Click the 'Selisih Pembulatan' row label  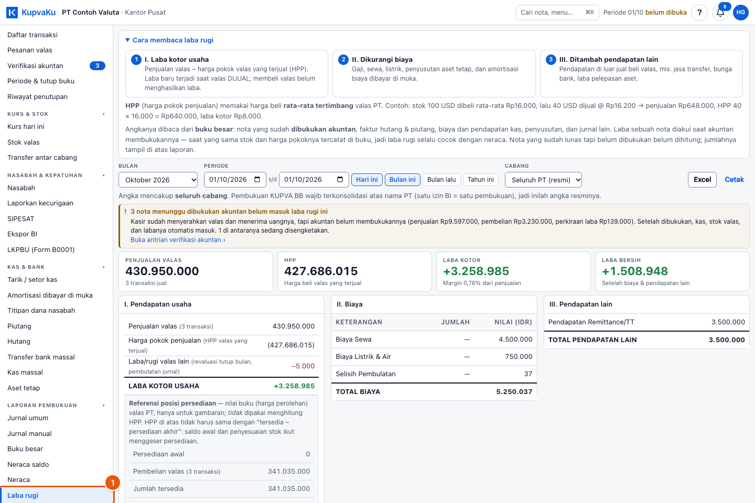pos(365,374)
